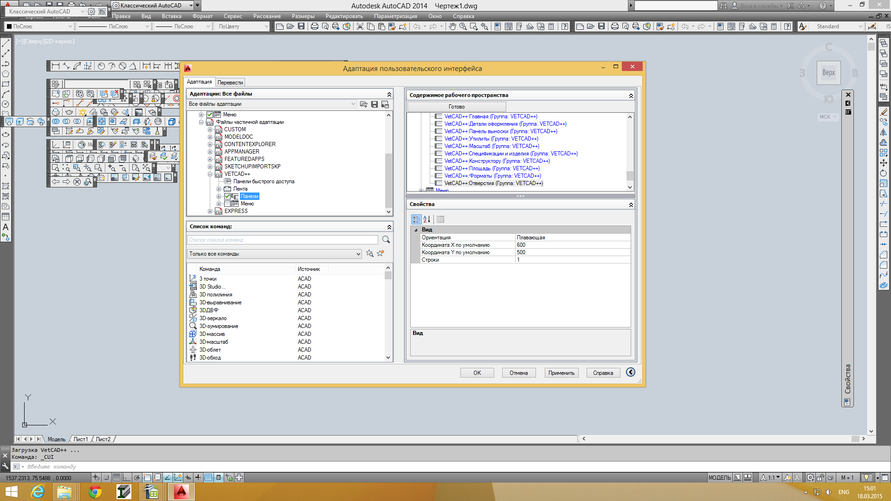Screen dimensions: 891x501
Task: Toggle grid display in status bar
Action: (116, 477)
